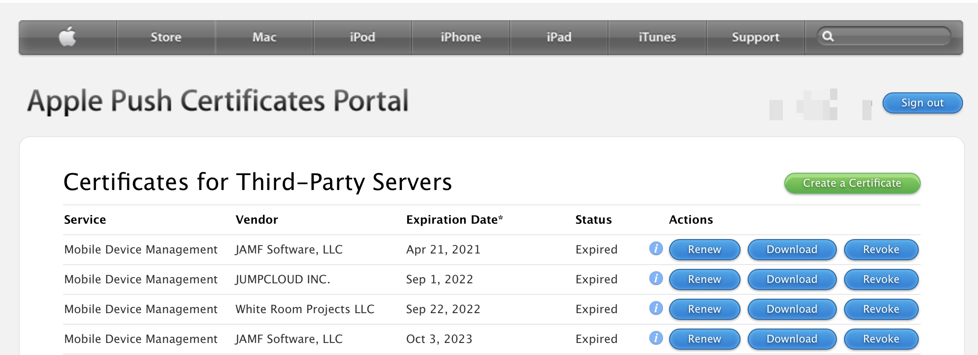Viewport: 978px width, 355px height.
Task: Revoke the Apr 21, 2021 JAMF certificate
Action: pos(881,250)
